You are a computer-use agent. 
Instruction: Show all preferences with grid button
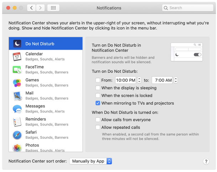click(53, 8)
